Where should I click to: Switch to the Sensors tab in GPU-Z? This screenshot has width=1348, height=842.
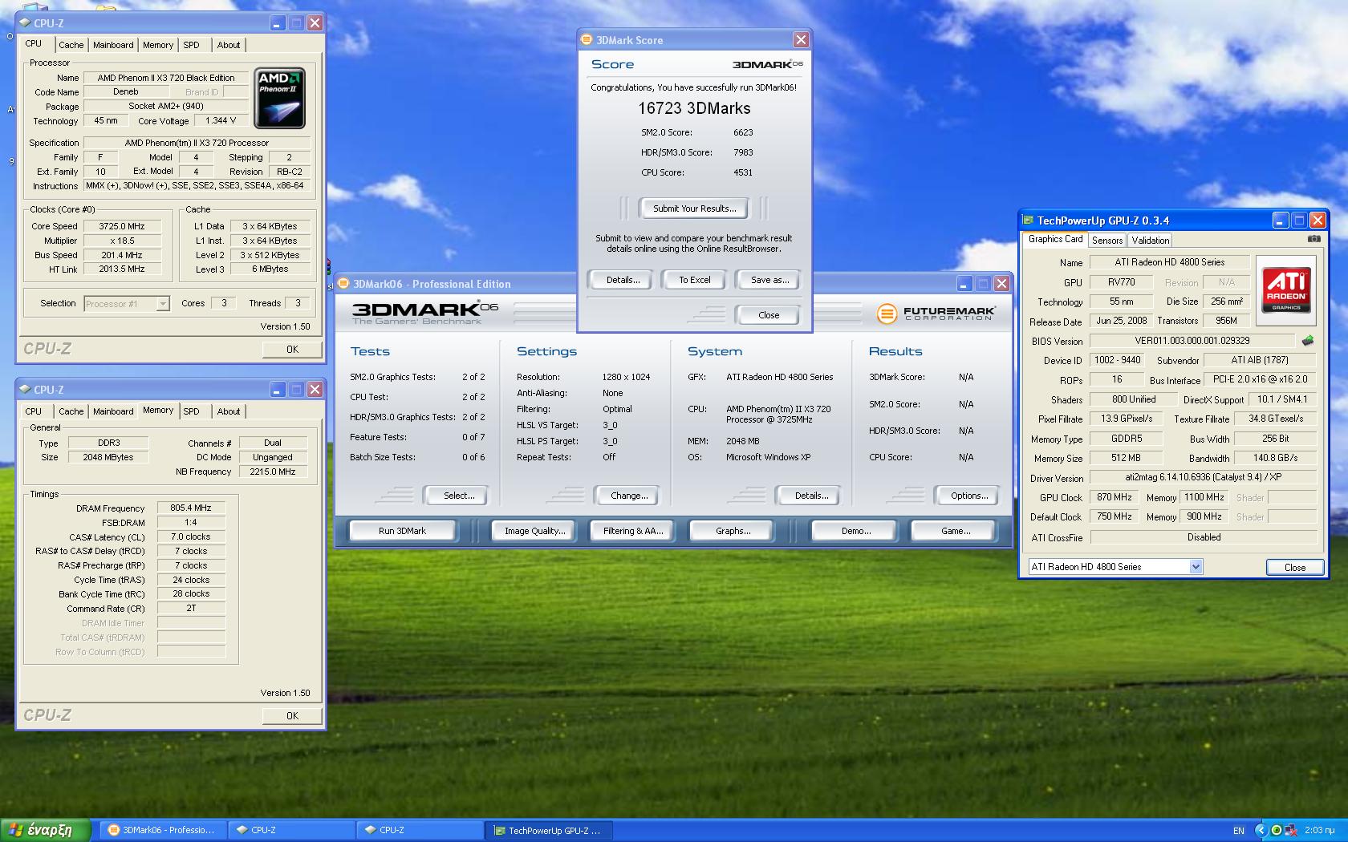1107,241
